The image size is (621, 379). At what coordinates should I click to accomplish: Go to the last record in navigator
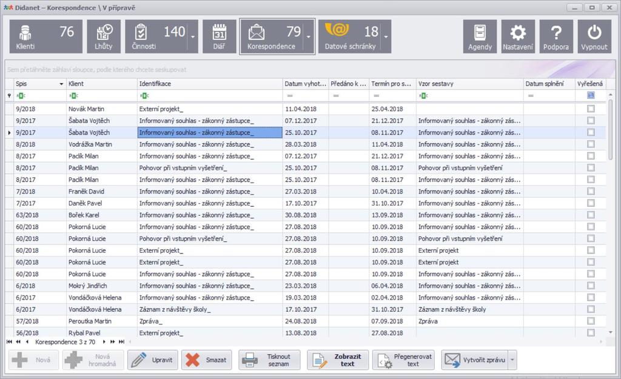(x=121, y=342)
